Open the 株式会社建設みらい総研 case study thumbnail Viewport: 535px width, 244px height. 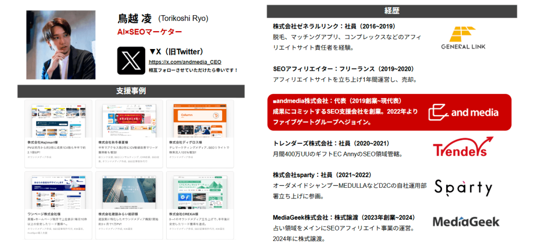(x=129, y=191)
